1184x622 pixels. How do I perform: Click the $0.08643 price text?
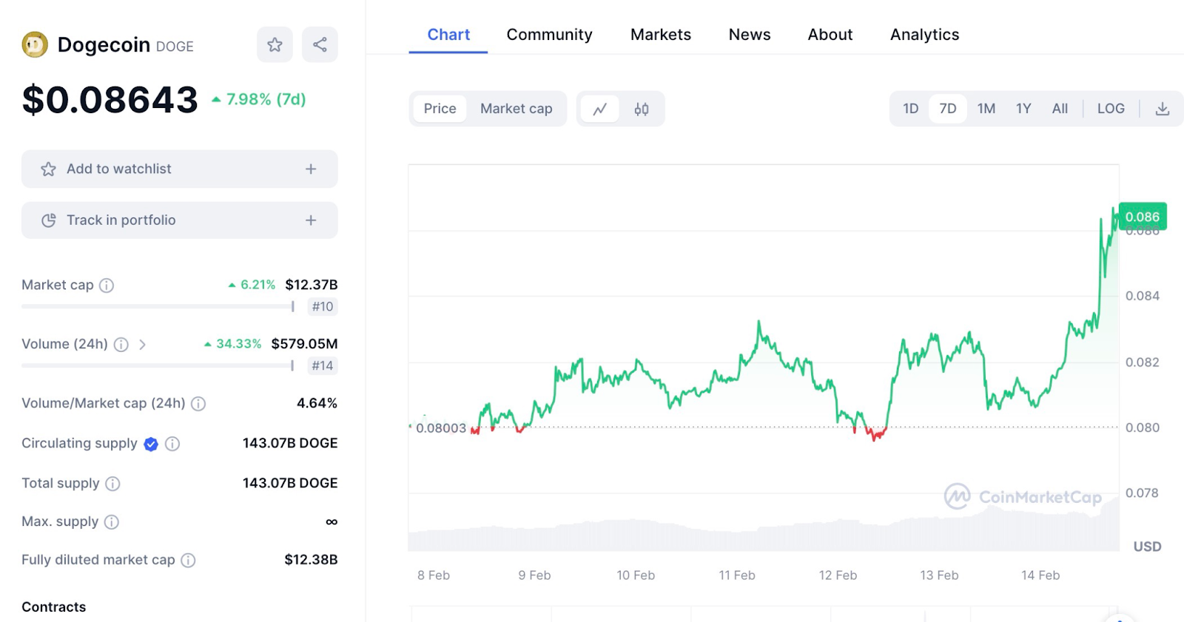(x=110, y=100)
